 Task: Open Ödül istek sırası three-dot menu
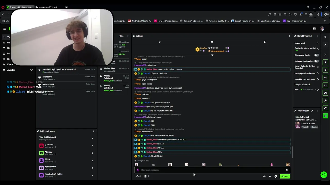94,131
